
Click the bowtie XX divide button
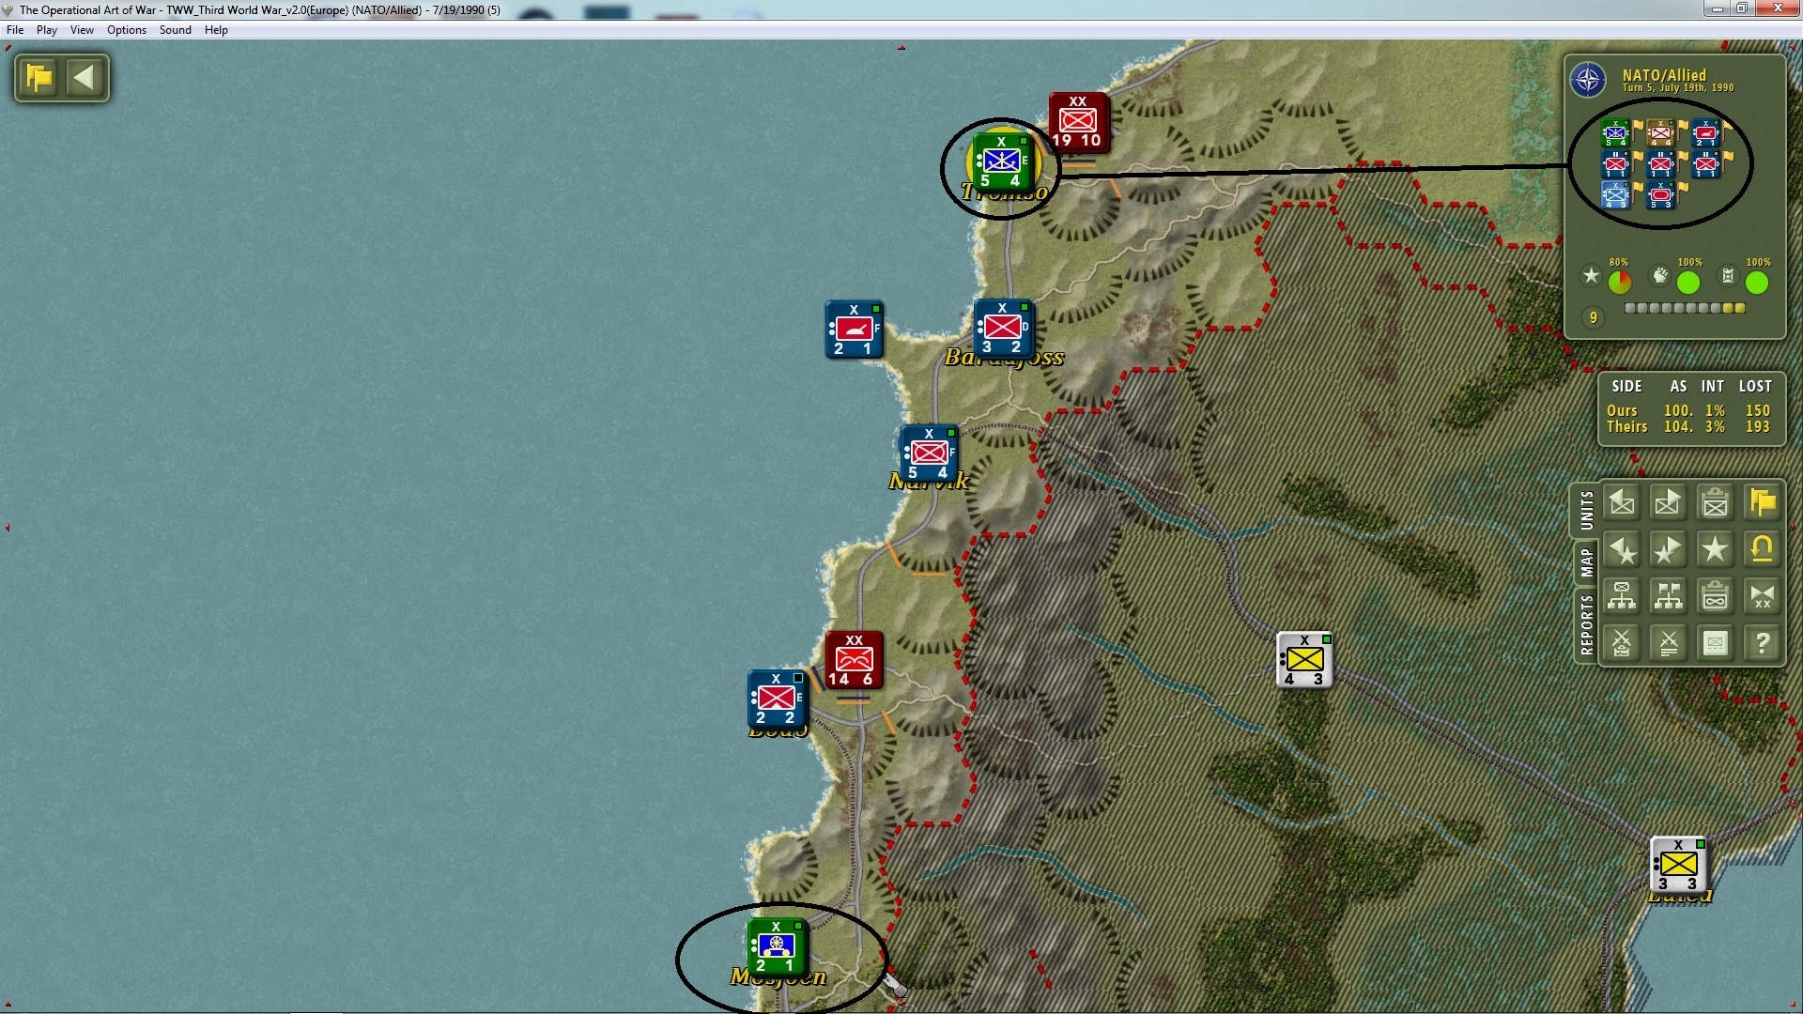point(1763,597)
